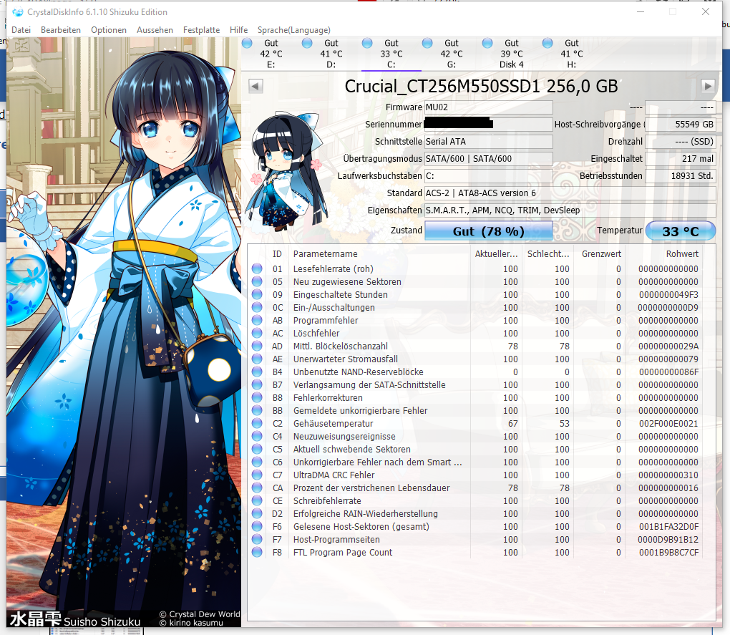Open the Datei menu
Viewport: 730px width, 635px height.
pos(21,30)
